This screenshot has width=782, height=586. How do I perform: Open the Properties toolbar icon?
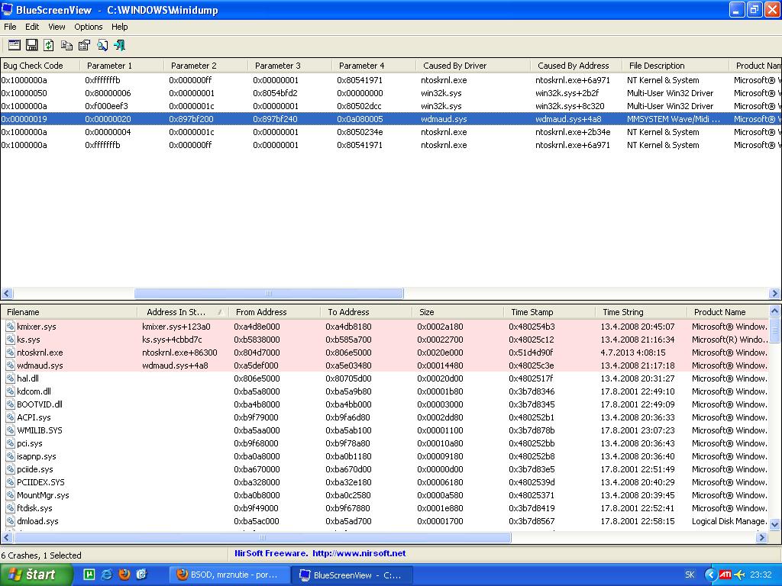point(85,46)
